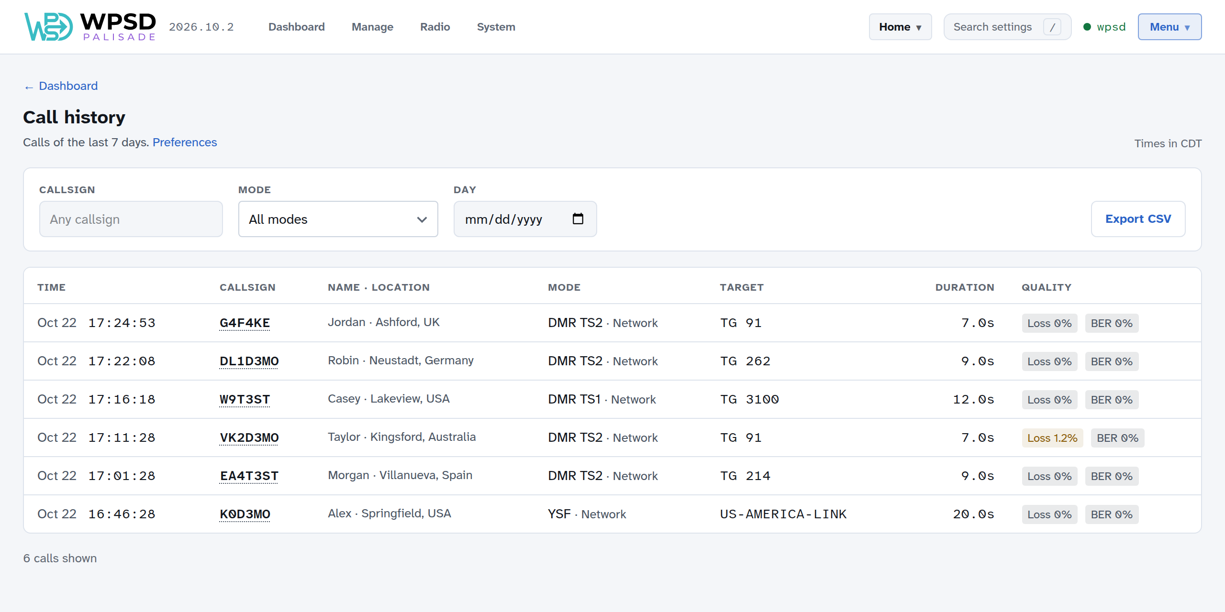Click the 20.0s duration value

pos(973,514)
